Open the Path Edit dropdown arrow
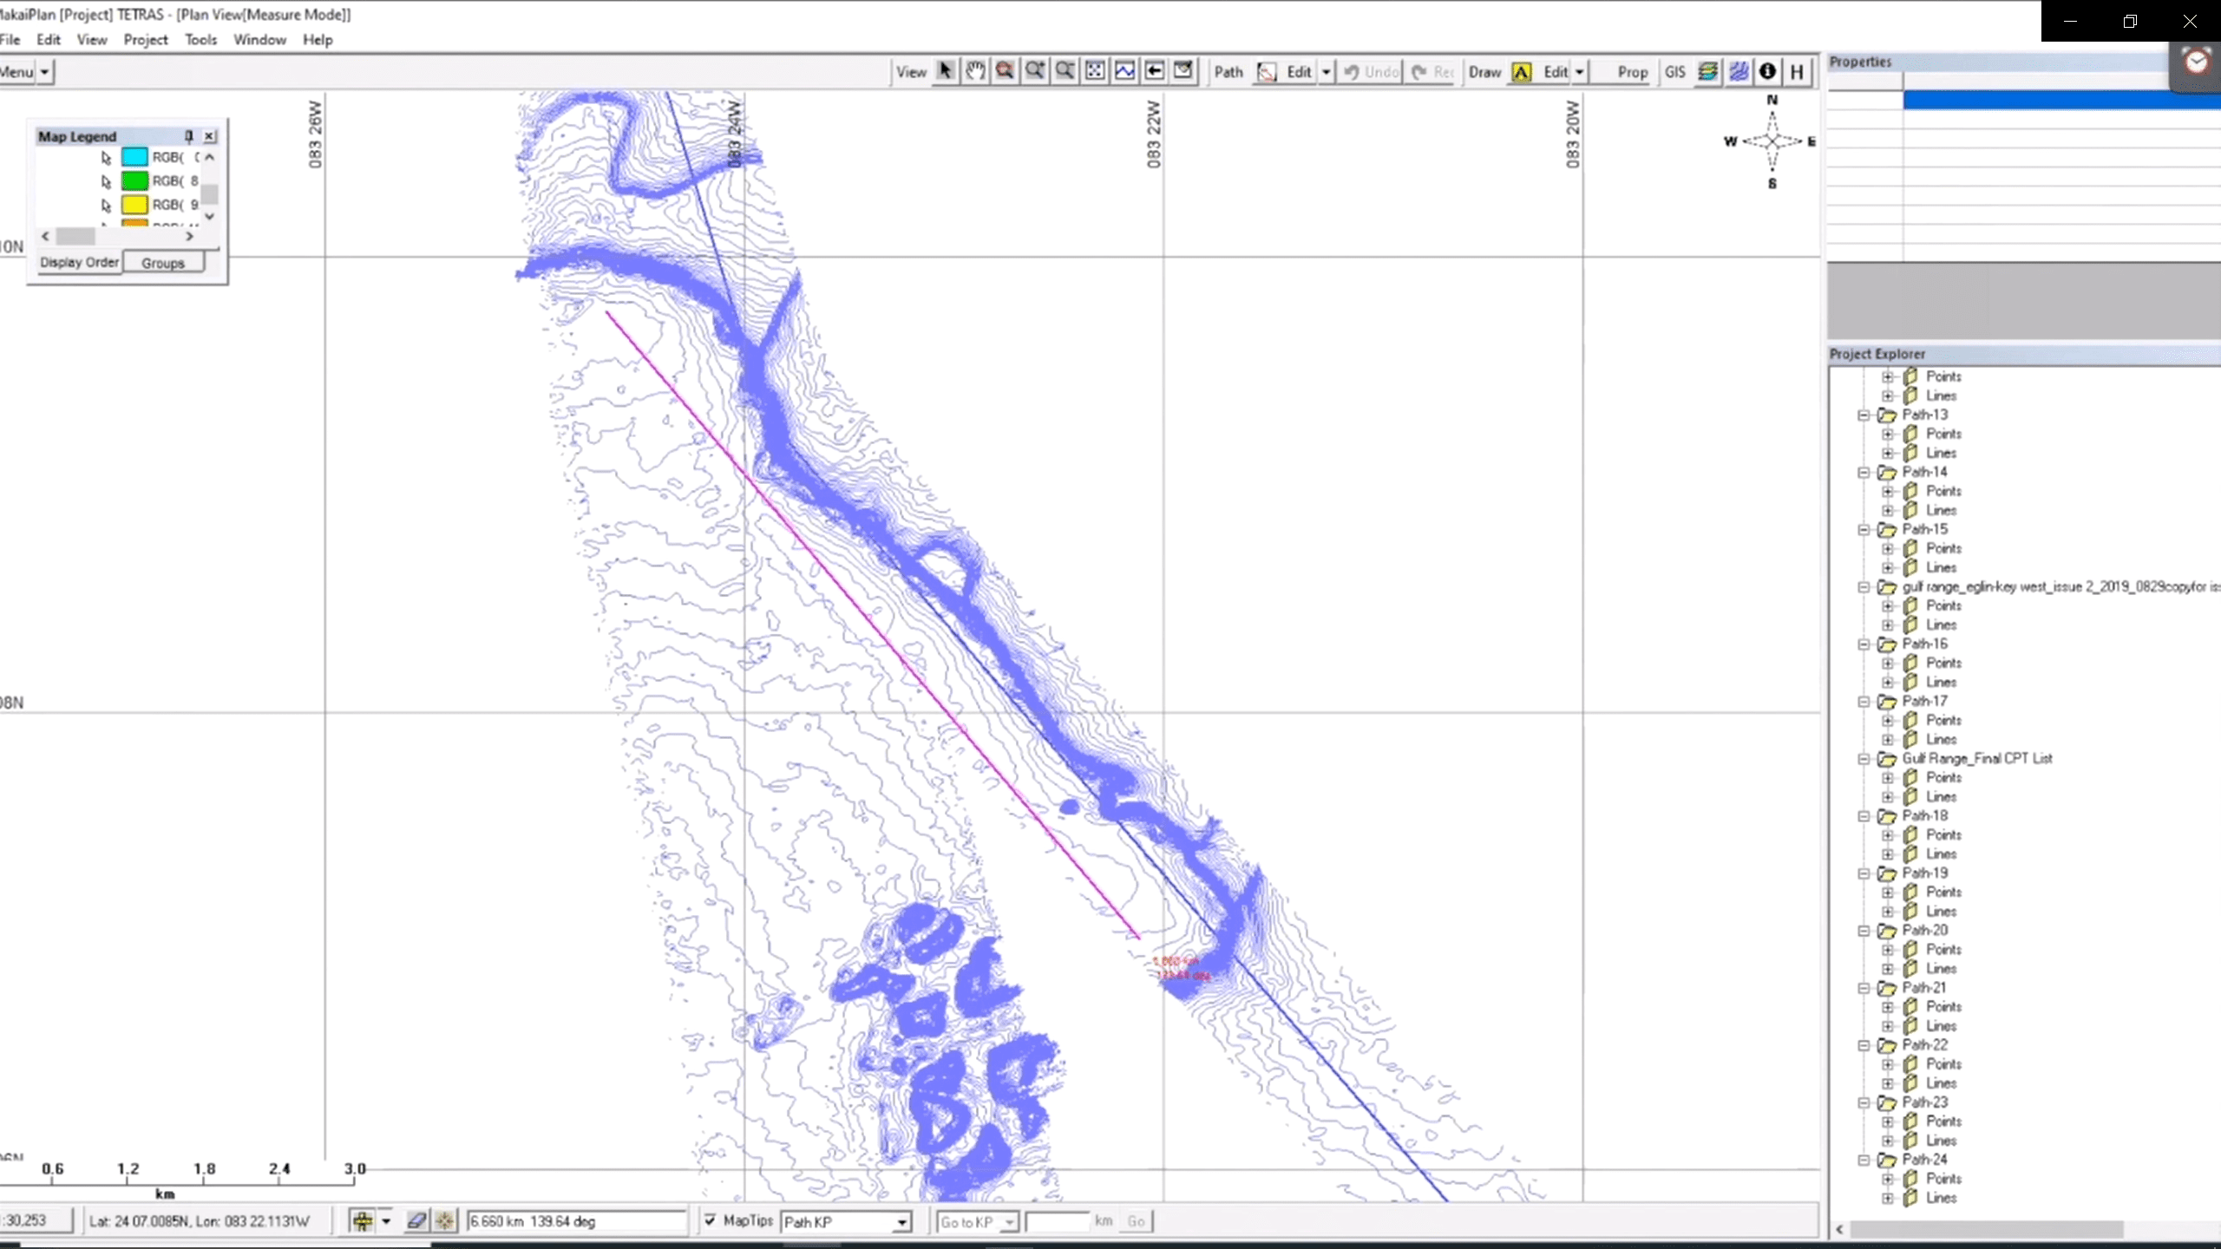 coord(1326,72)
